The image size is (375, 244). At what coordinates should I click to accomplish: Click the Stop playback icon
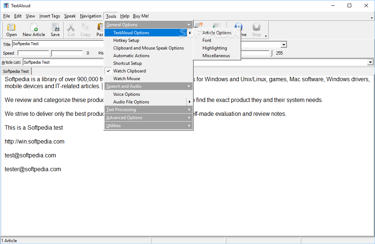tap(256, 30)
